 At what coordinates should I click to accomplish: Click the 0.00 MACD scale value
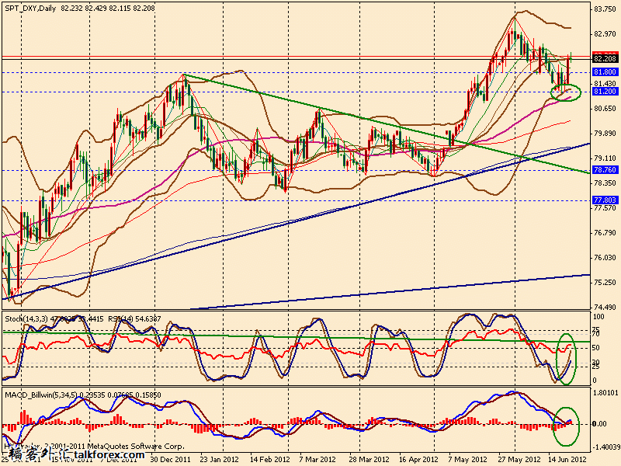coord(599,423)
